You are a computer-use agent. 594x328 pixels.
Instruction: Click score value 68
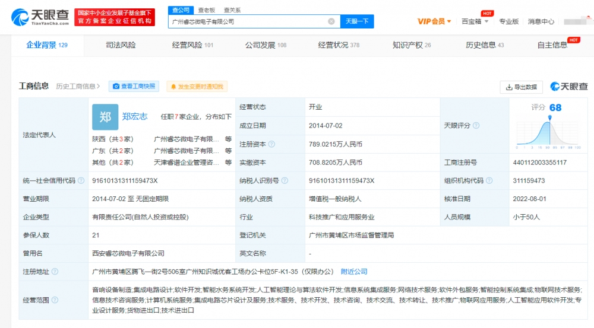tap(555, 107)
